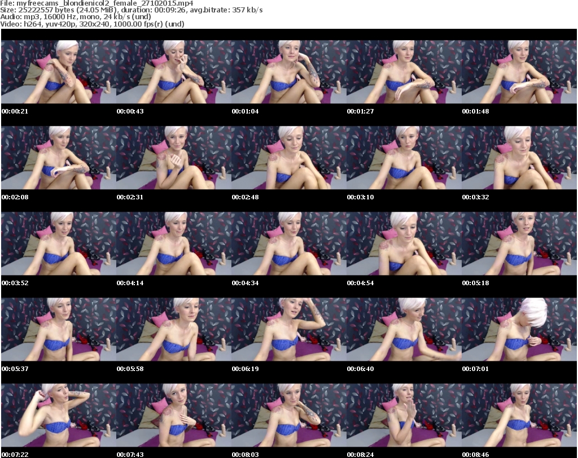The height and width of the screenshot is (458, 578).
Task: Select the timestamp label '00:03:10'
Action: pos(360,197)
